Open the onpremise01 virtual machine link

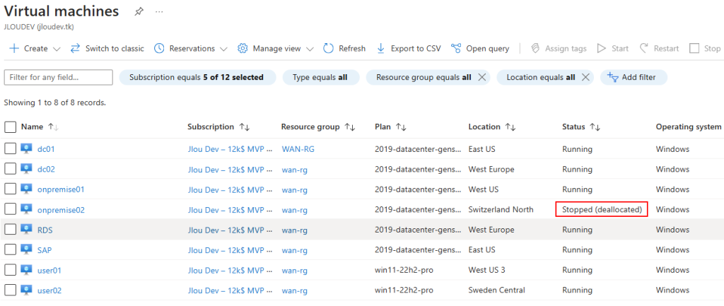[x=61, y=189]
